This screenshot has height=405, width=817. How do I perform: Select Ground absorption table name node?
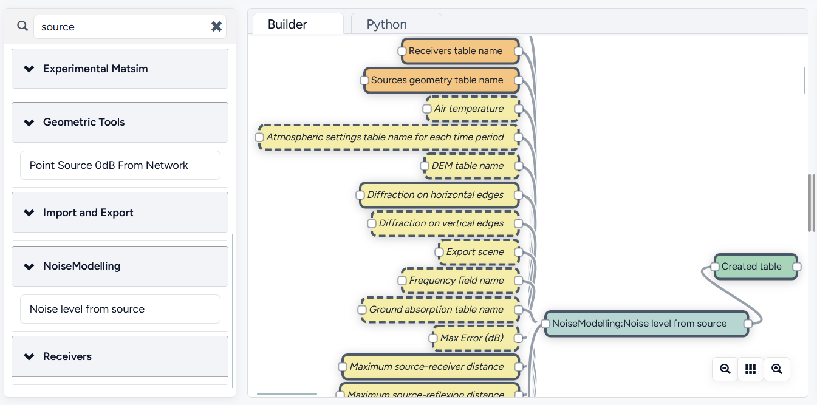click(440, 310)
